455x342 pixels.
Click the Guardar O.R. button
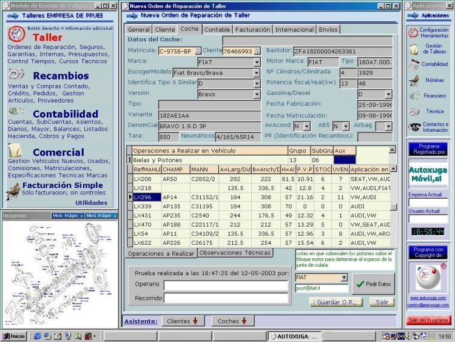(x=336, y=302)
